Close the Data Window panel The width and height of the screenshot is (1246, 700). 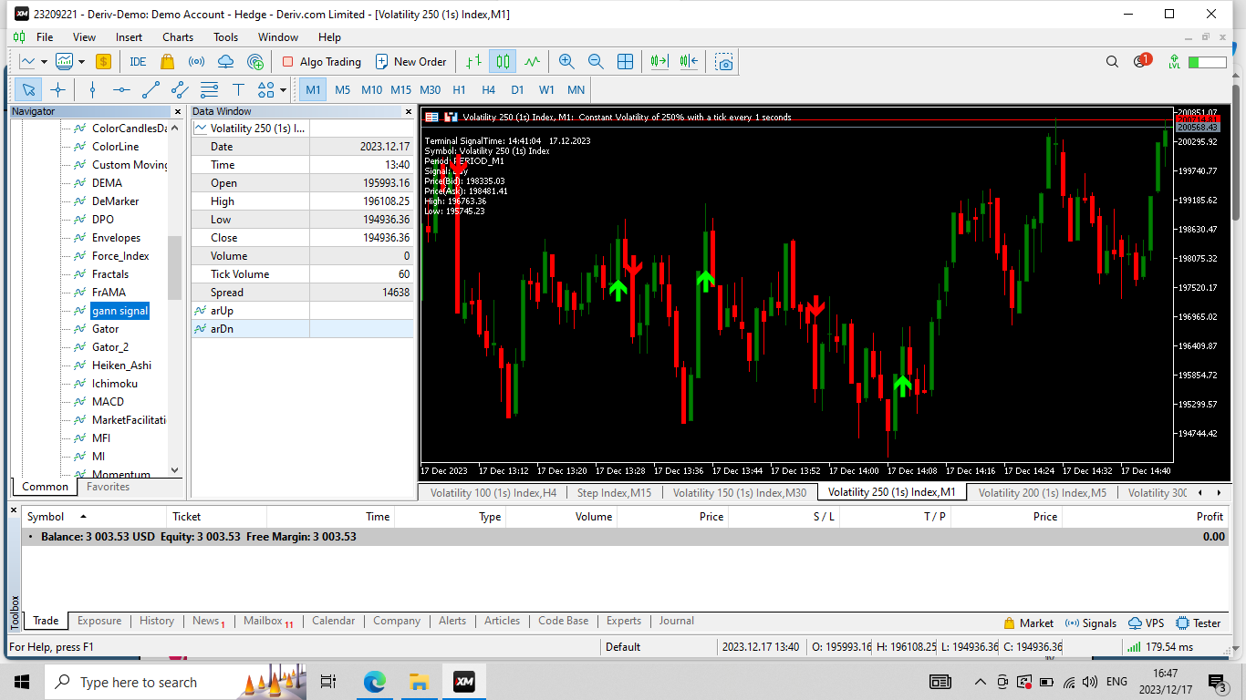(408, 111)
